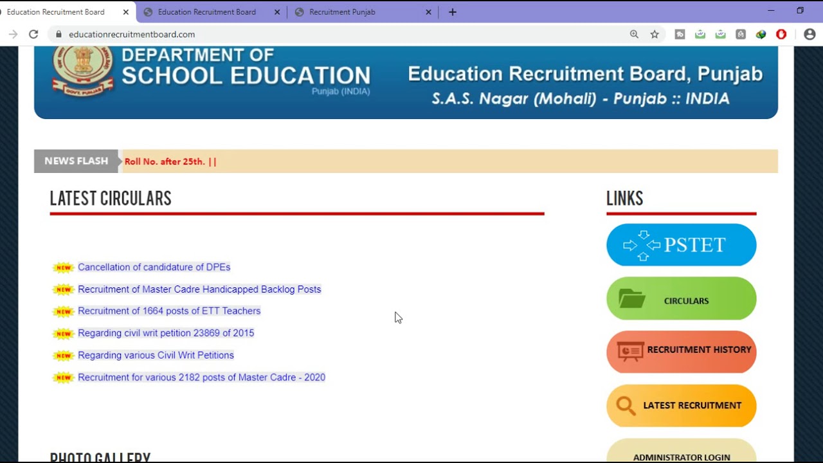Viewport: 823px width, 463px height.
Task: Open 2182 posts of Master Cadre 2020
Action: pos(201,377)
